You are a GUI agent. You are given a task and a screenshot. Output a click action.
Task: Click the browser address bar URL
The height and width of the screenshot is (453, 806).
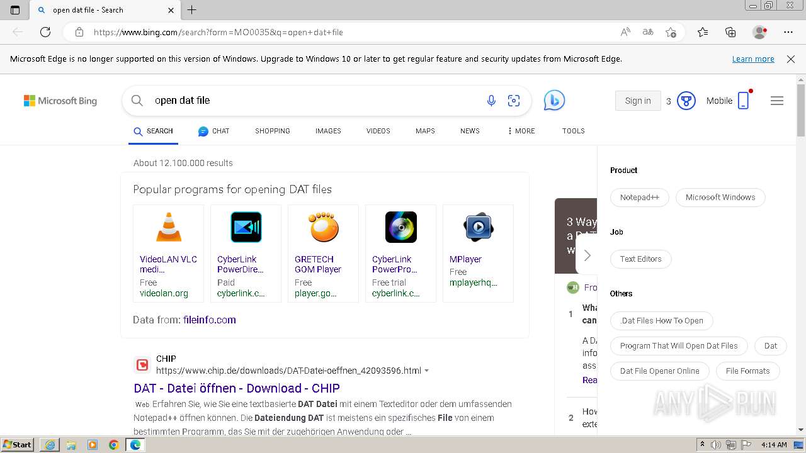pos(219,32)
